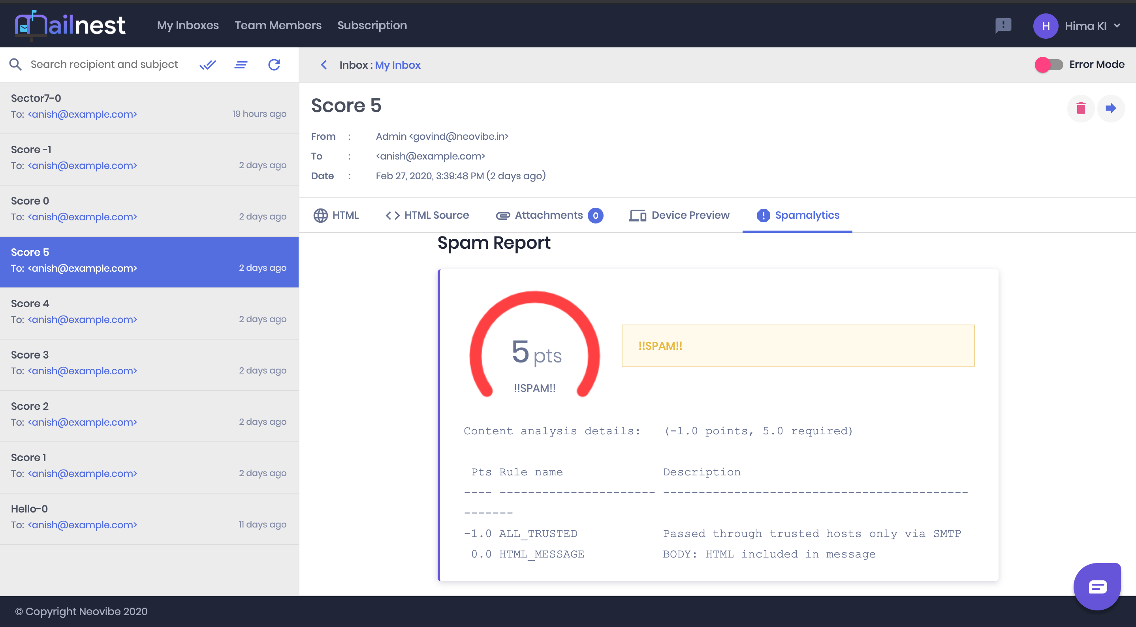This screenshot has width=1136, height=627.
Task: Open the Team Members page
Action: click(x=278, y=26)
